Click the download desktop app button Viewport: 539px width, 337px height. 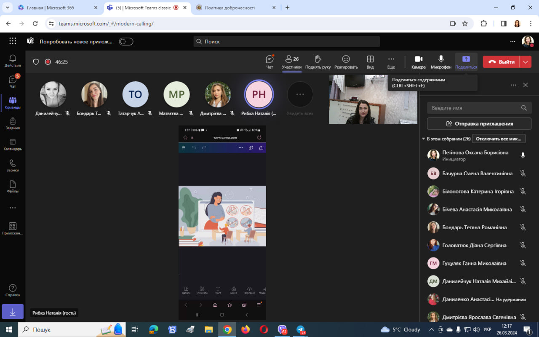13,312
